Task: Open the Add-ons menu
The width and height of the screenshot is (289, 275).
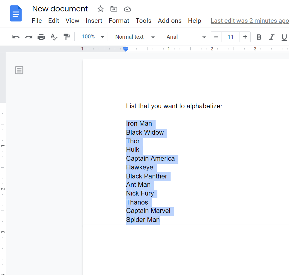Action: coord(170,21)
